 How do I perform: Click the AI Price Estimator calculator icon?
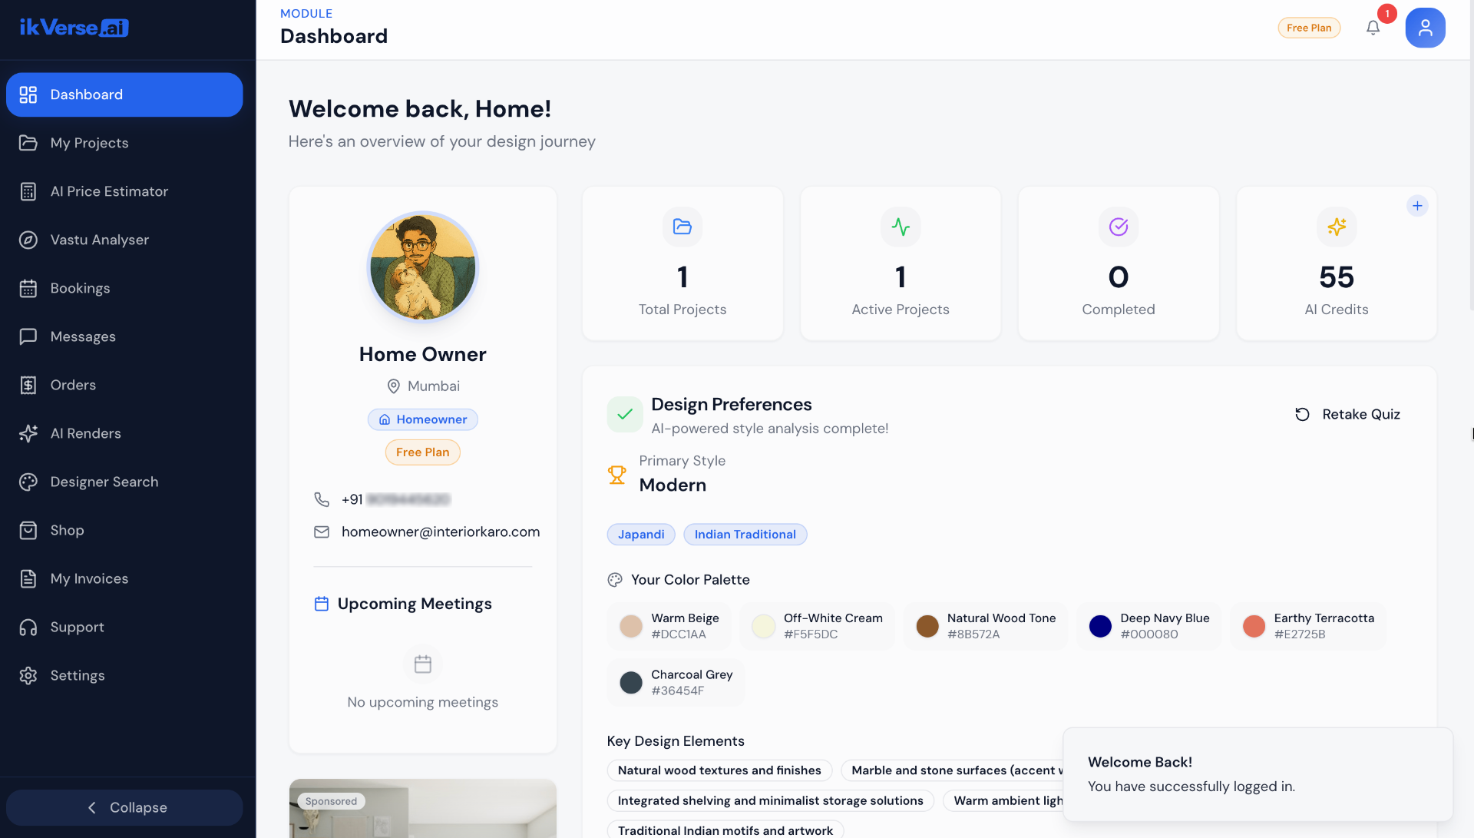28,191
